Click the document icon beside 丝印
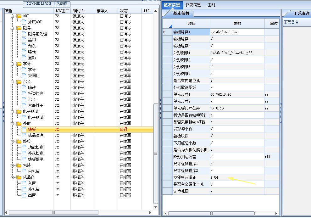 click(x=24, y=40)
